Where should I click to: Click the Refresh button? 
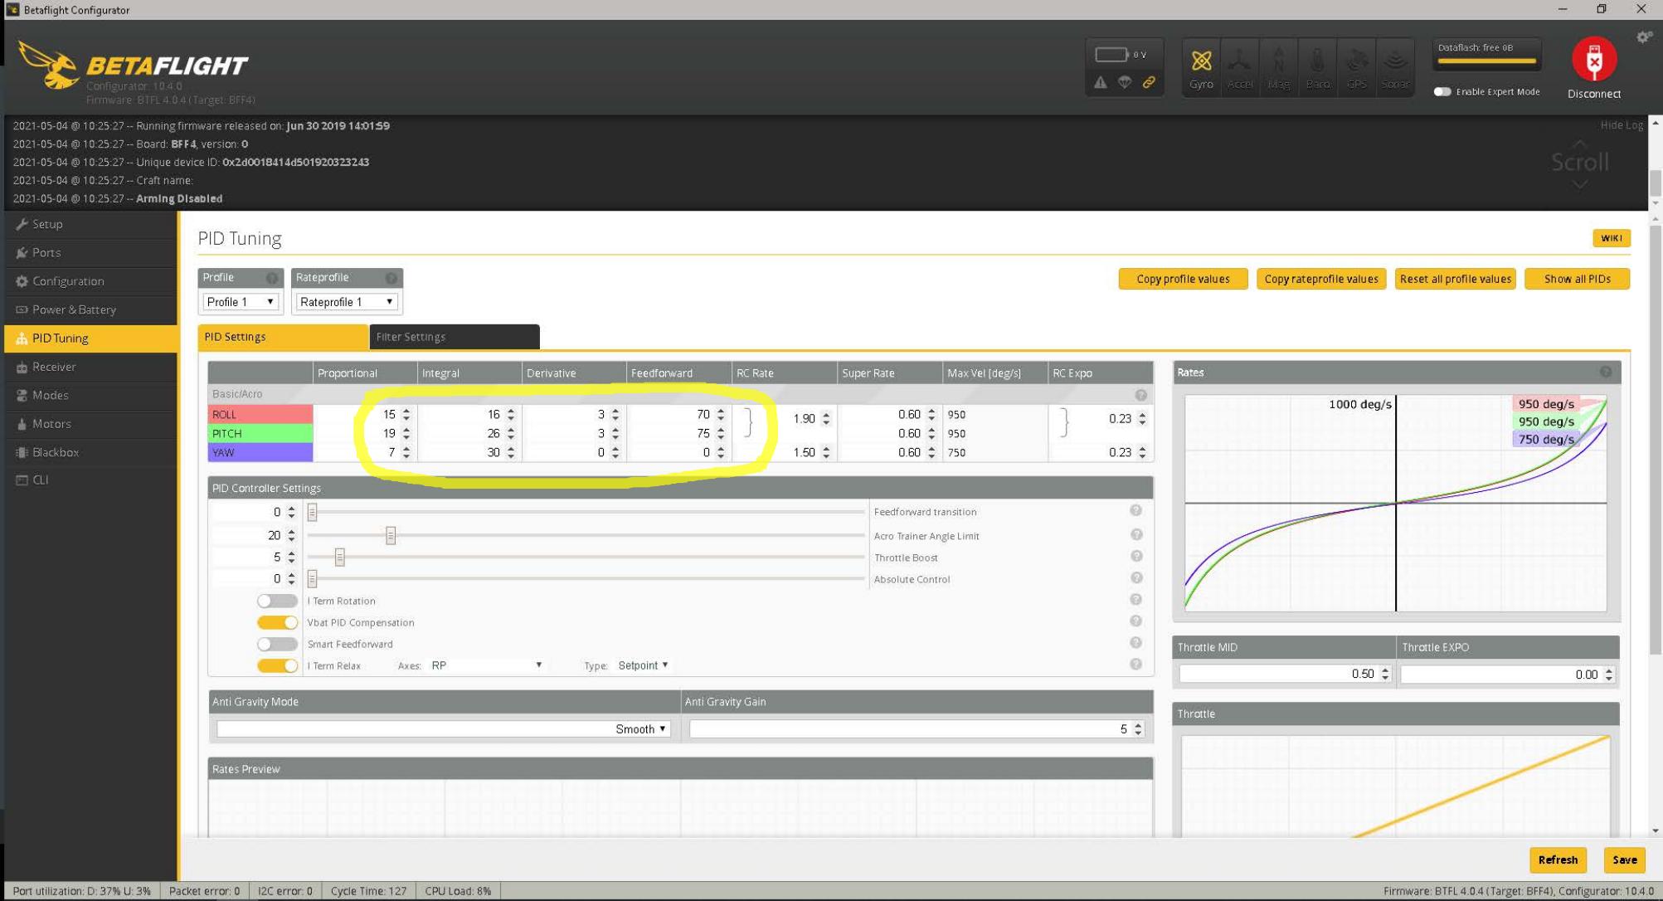point(1558,860)
